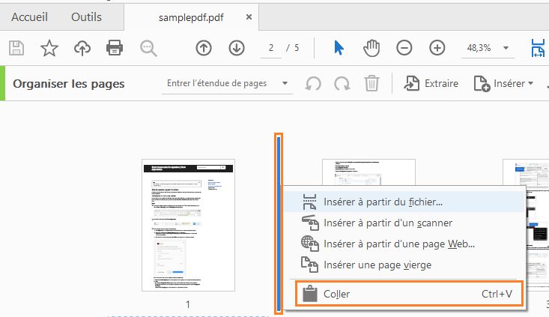Go to previous page with up arrow
The height and width of the screenshot is (317, 549).
(204, 48)
